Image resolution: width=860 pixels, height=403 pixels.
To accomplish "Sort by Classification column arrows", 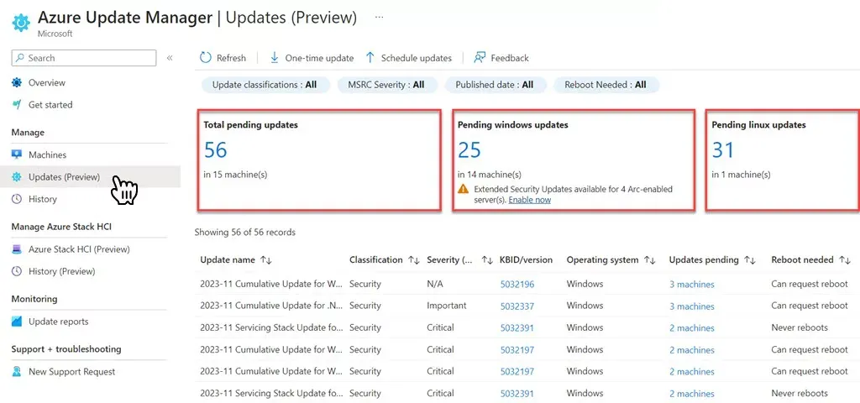I will coord(414,260).
